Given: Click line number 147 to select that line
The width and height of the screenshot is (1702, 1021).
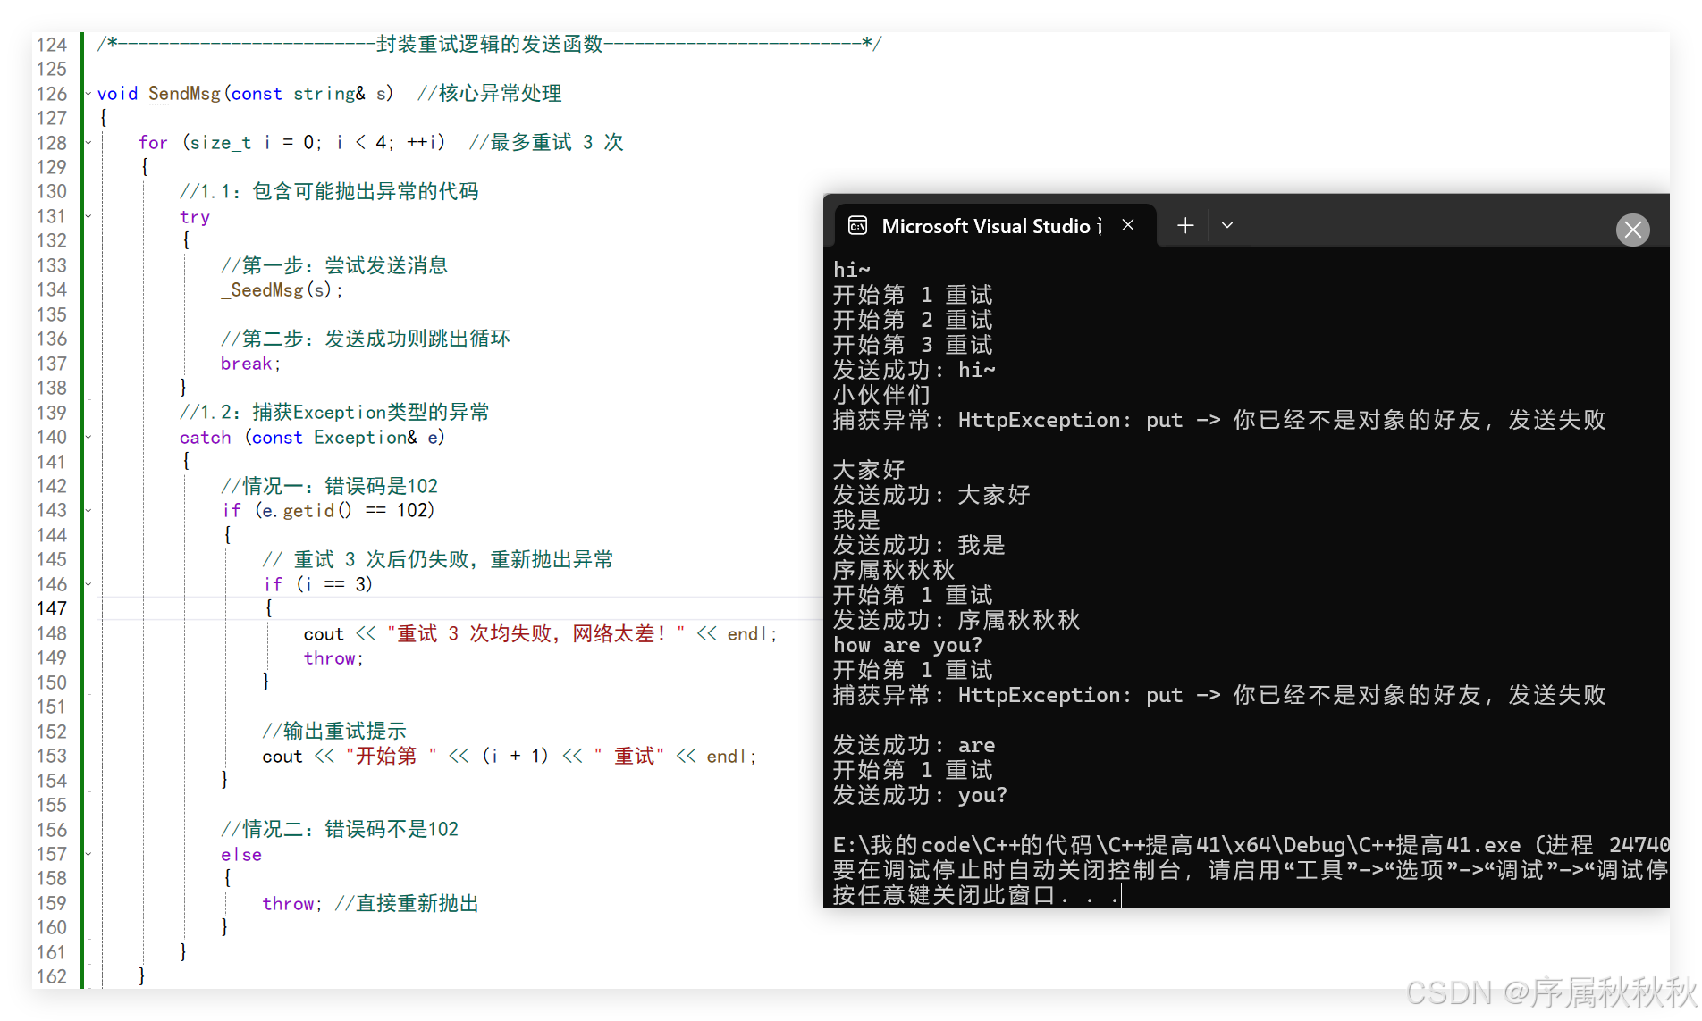Looking at the screenshot, I should point(52,607).
